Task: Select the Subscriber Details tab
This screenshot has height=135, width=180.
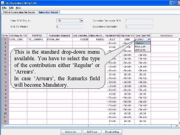Action: (48, 12)
